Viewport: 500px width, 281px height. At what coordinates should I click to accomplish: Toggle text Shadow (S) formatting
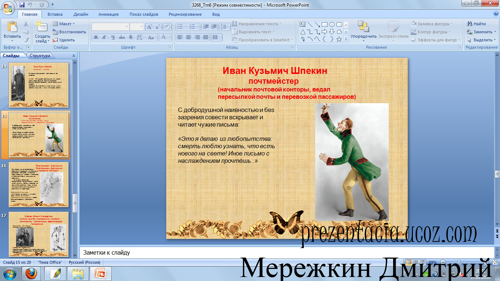pos(131,37)
